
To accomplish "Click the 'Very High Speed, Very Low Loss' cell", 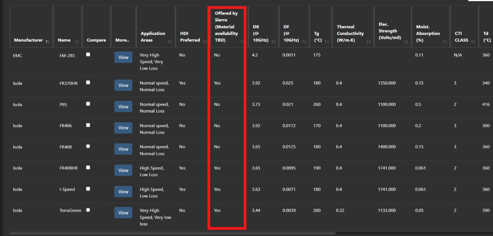I will [151, 62].
